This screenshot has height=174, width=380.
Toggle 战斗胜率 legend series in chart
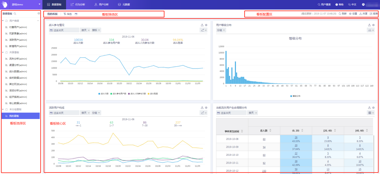152,94
